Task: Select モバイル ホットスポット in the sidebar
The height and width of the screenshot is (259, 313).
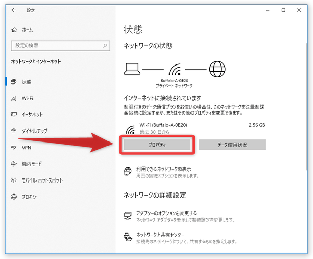Action: point(42,180)
